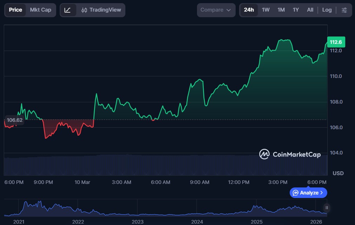Select the 24h time range
Image resolution: width=355 pixels, height=225 pixels.
[249, 10]
